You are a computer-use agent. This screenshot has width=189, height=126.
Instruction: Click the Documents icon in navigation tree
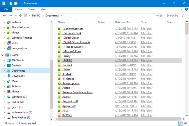[x=9, y=71]
